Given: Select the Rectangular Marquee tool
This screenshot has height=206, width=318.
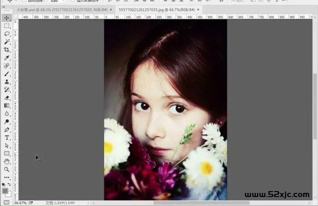Looking at the screenshot, I should pos(7,26).
